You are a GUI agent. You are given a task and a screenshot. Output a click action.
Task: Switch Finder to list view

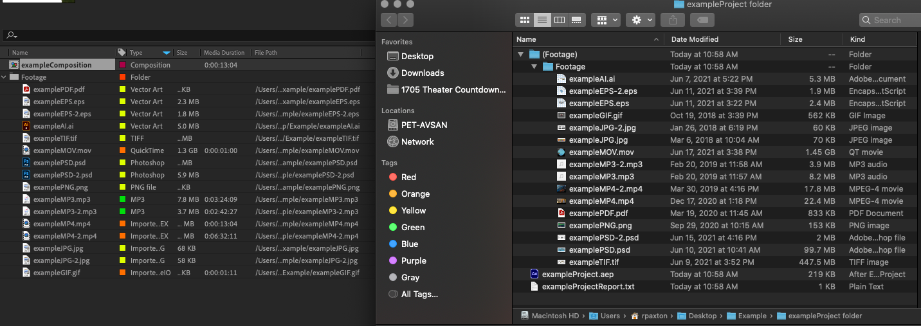coord(542,20)
